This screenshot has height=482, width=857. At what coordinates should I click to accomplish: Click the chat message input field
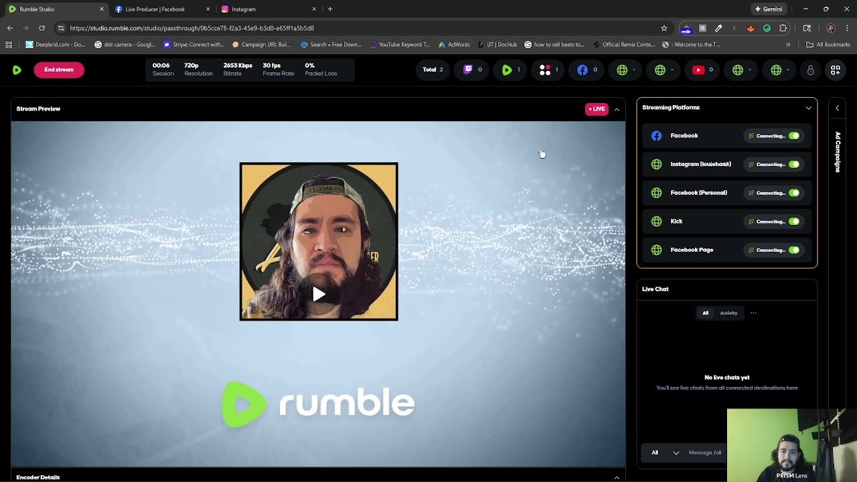point(706,453)
